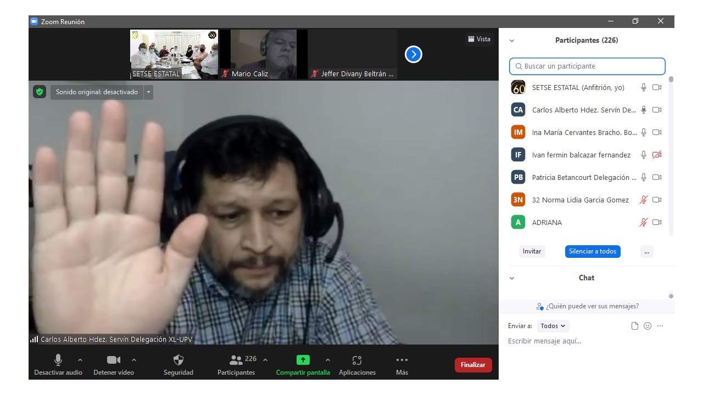Click SETSE ESTATAL camera icon
703x395 pixels.
[x=657, y=87]
